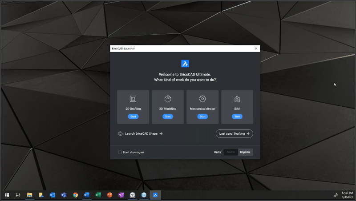Click the 'BIM' label
This screenshot has width=356, height=201.
pos(237,109)
